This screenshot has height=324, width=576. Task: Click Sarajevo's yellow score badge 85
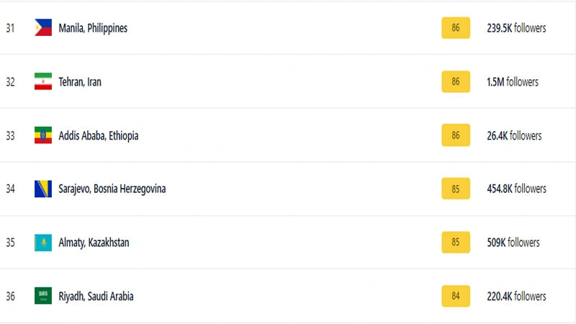coord(456,189)
